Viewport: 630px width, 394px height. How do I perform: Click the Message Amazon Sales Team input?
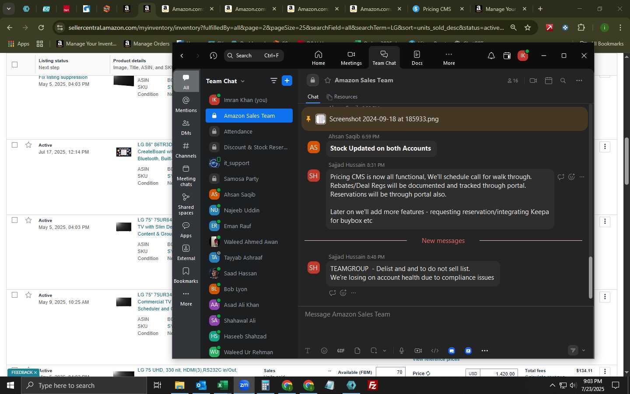click(x=445, y=314)
